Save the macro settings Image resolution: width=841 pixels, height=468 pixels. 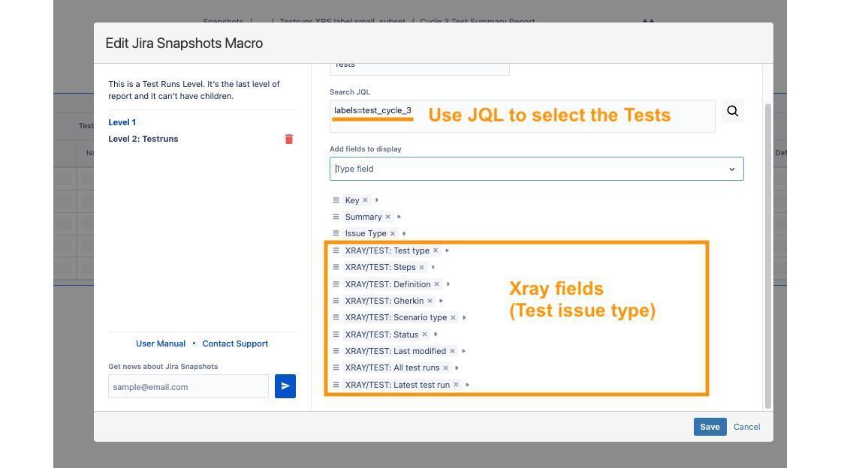point(710,427)
